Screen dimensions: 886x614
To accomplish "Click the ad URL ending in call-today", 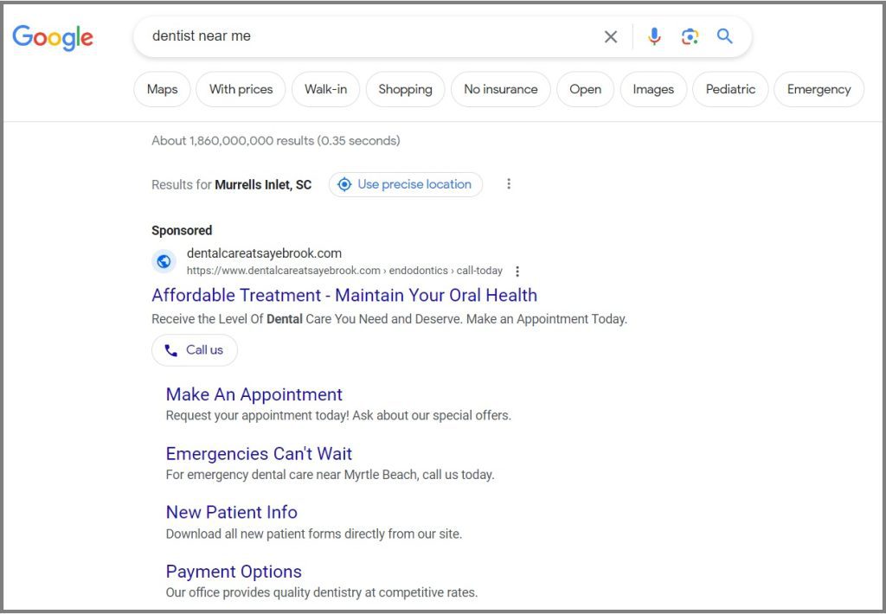I will click(x=344, y=271).
